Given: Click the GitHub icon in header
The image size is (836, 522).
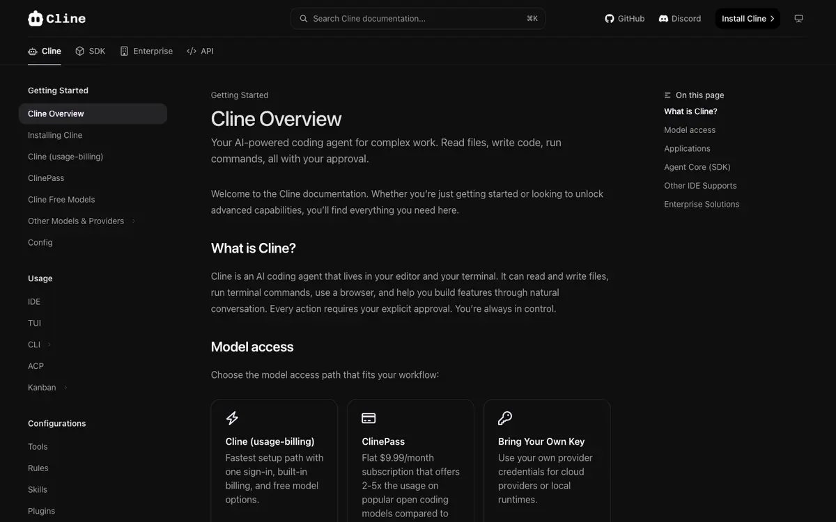Looking at the screenshot, I should pos(610,19).
